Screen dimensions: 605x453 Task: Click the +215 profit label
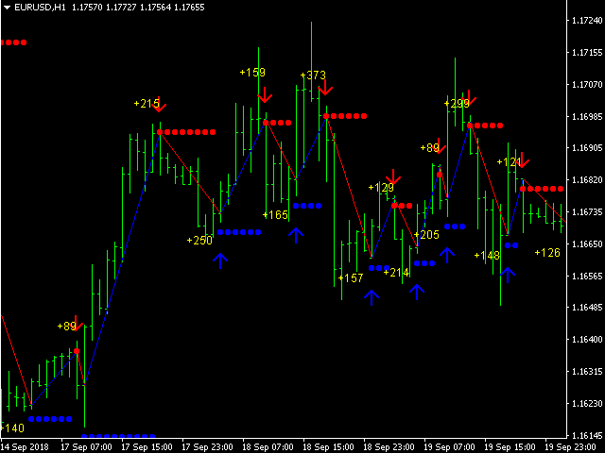[147, 103]
